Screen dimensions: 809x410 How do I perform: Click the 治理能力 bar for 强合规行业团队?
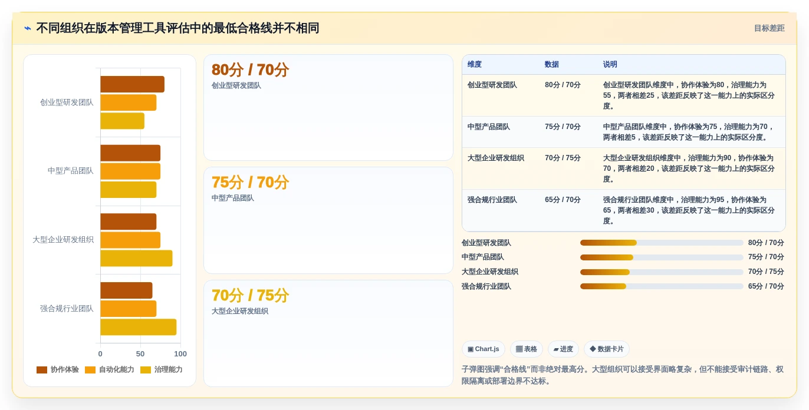[138, 327]
